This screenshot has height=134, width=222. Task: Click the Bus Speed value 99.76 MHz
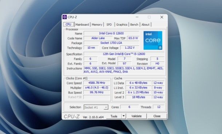(x=97, y=92)
